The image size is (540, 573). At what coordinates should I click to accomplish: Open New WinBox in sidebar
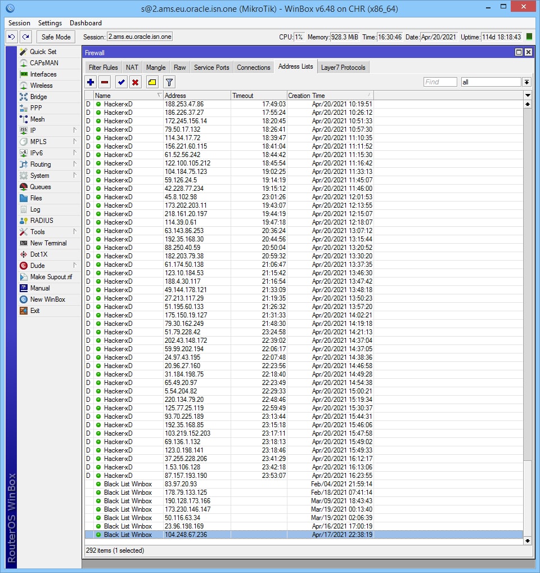(49, 299)
